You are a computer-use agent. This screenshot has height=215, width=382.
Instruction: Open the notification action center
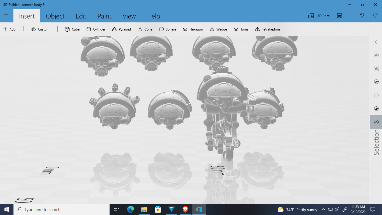(x=372, y=209)
